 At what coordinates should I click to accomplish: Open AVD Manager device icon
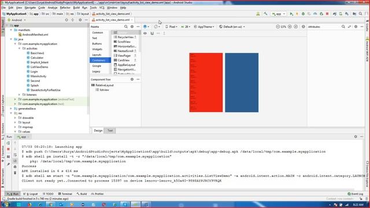pos(341,14)
